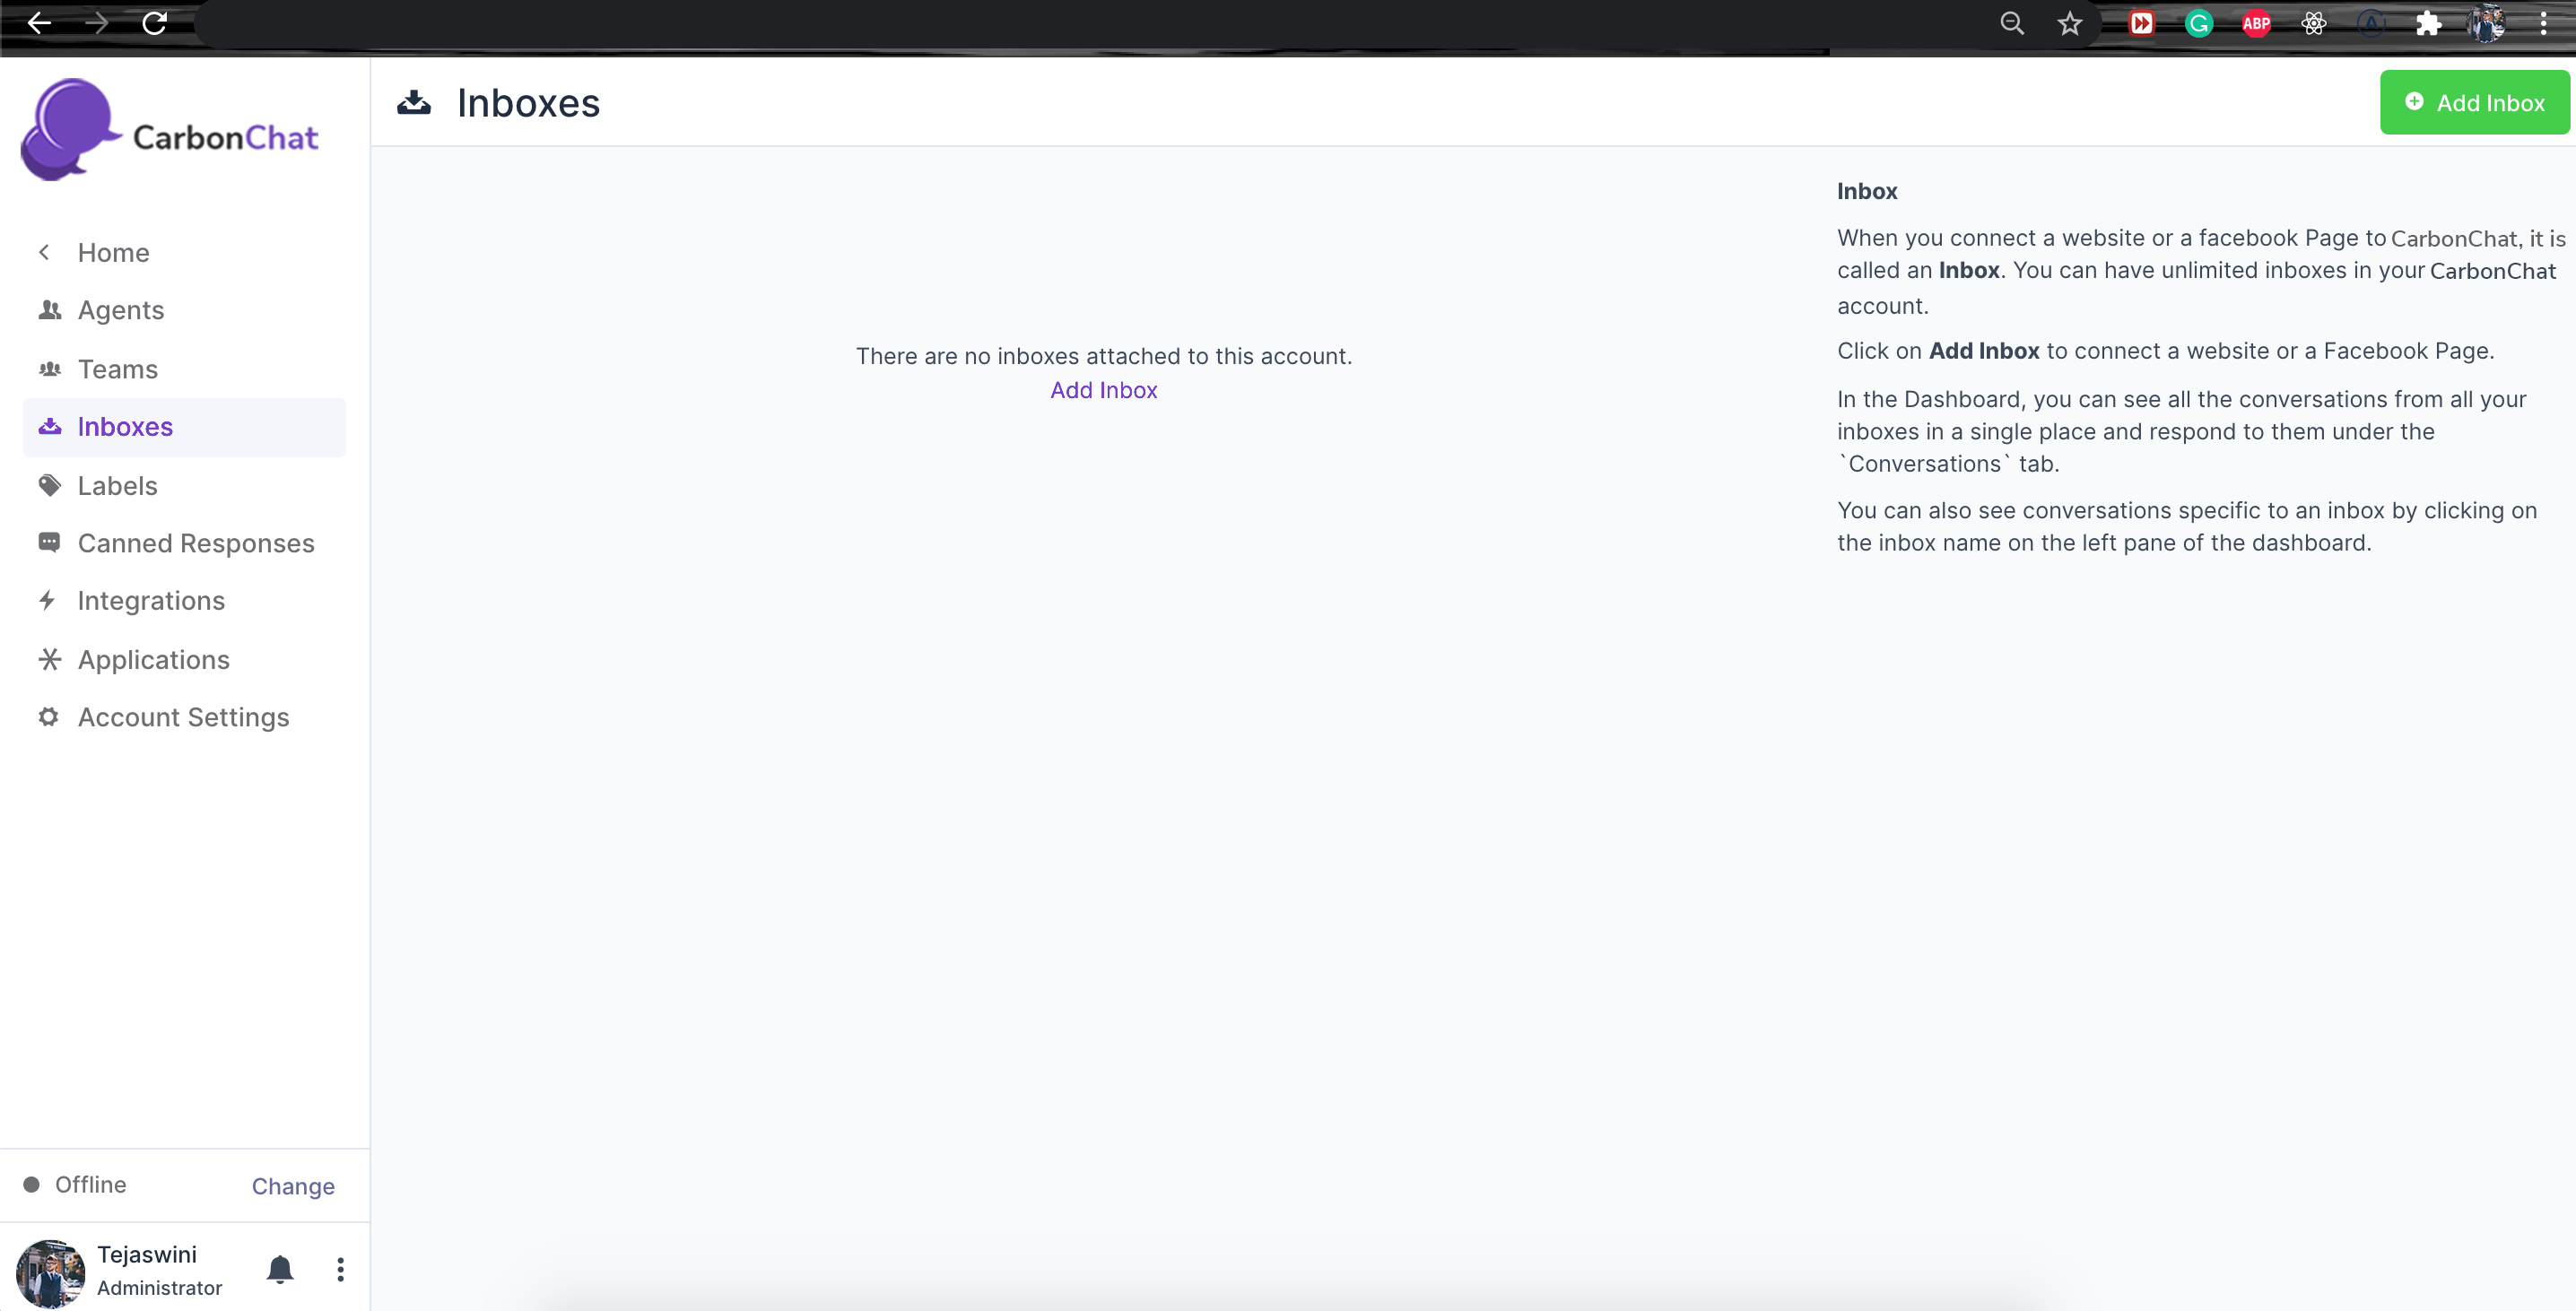Image resolution: width=2576 pixels, height=1311 pixels.
Task: Click the Agents icon in the sidebar
Action: [x=50, y=310]
